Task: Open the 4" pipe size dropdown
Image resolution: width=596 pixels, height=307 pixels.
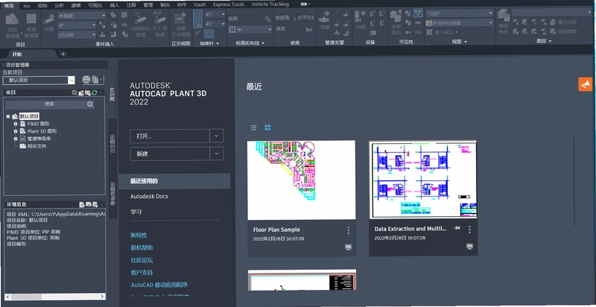Action: pos(77,25)
